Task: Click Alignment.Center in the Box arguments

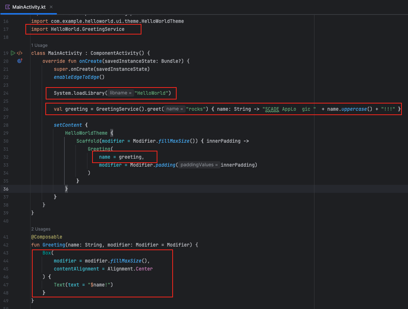Action: (130, 269)
